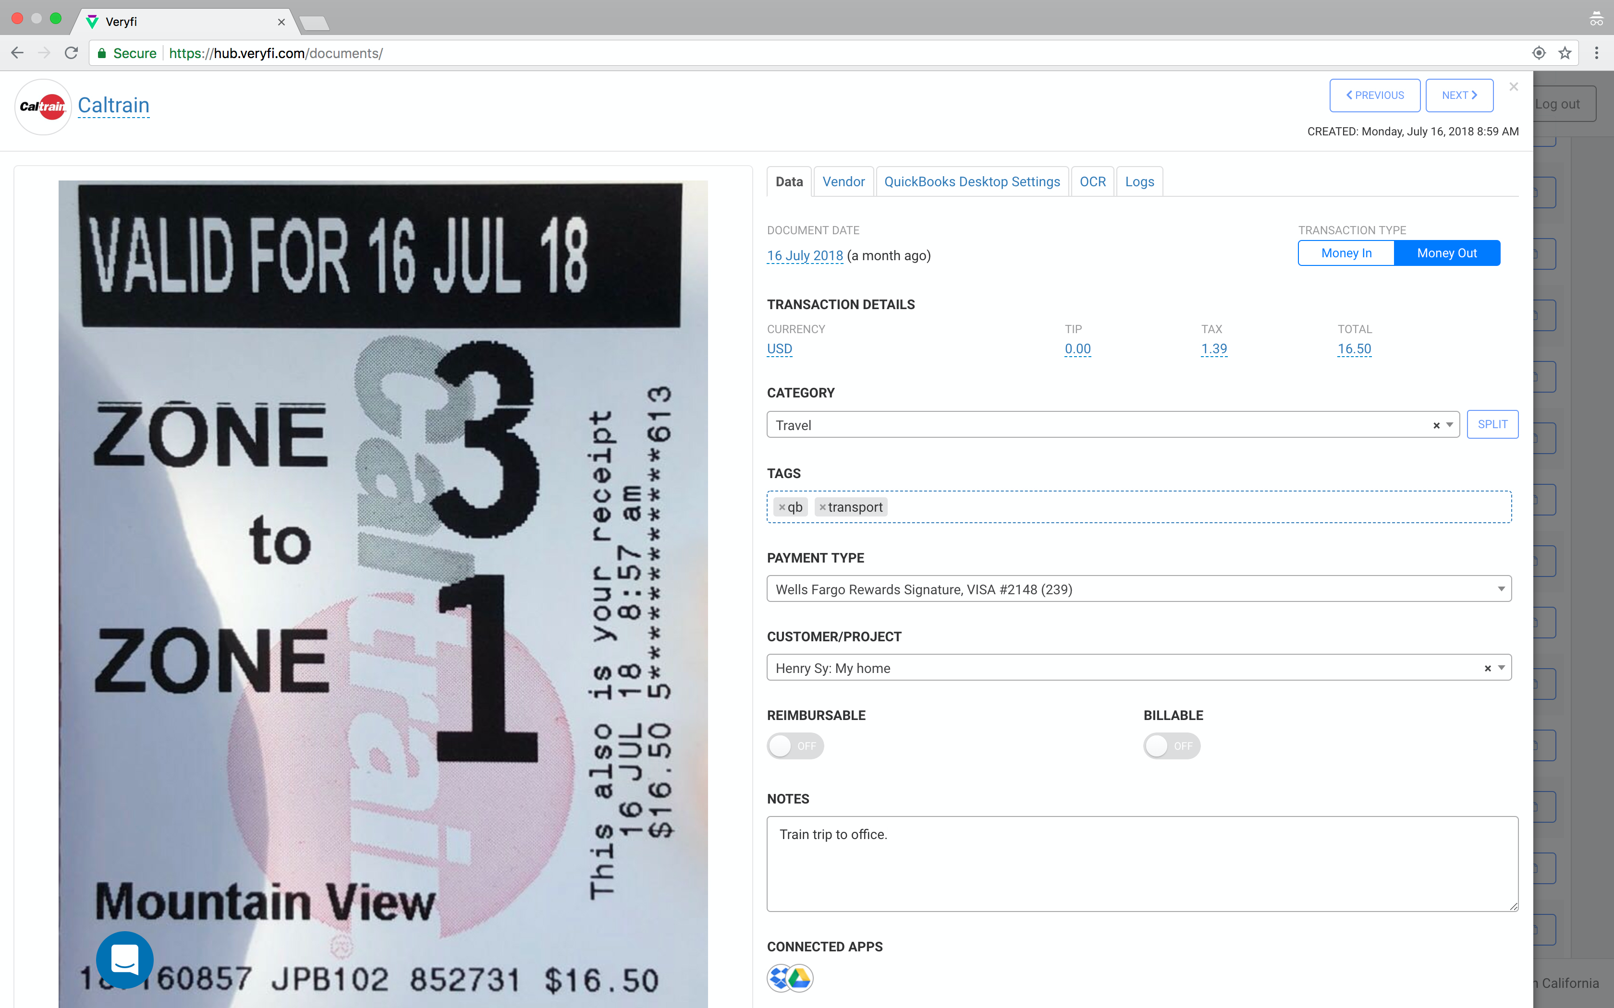Image resolution: width=1614 pixels, height=1008 pixels.
Task: Expand the Category dropdown
Action: click(x=1449, y=425)
